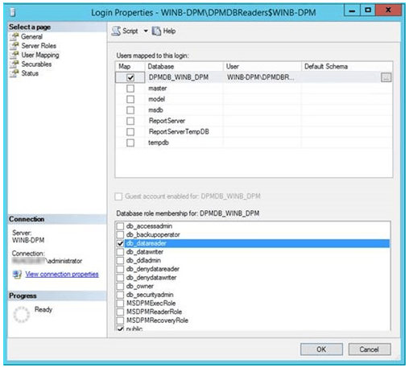The height and width of the screenshot is (368, 409).
Task: Open the Script dropdown arrow
Action: [x=146, y=31]
